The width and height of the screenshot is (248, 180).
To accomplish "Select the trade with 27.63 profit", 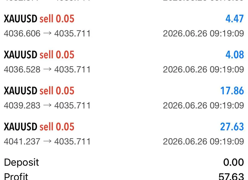I will (x=124, y=134).
